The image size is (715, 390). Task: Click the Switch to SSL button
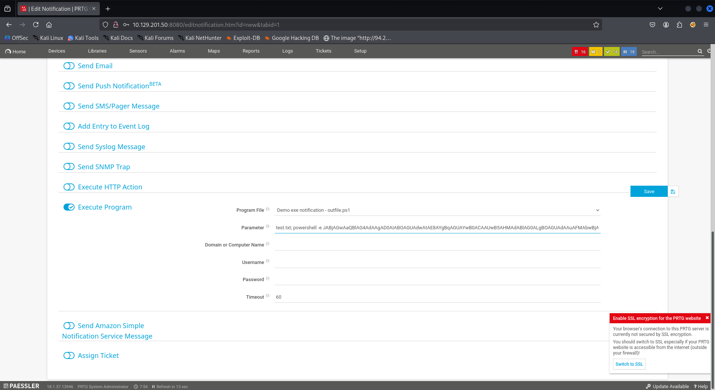(629, 364)
